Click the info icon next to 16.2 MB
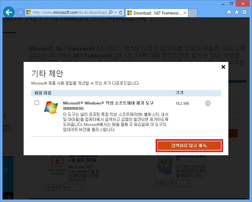The image size is (252, 202). point(208,103)
